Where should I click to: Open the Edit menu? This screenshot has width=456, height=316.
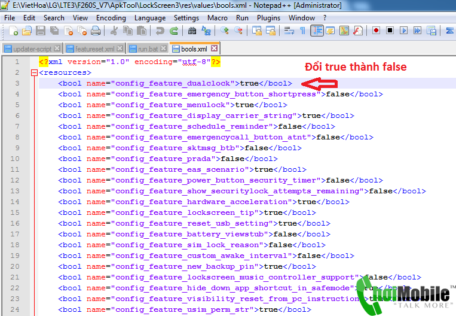(29, 18)
